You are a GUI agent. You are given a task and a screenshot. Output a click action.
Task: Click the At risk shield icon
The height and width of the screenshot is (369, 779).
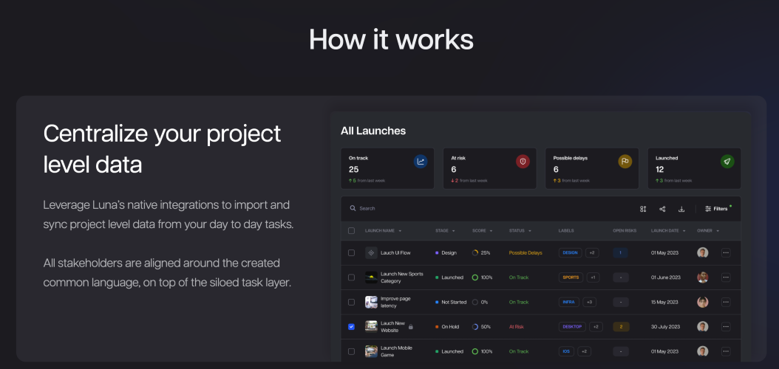[x=523, y=161]
